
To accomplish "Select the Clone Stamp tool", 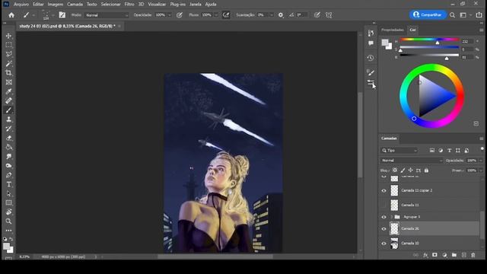I will click(8, 119).
